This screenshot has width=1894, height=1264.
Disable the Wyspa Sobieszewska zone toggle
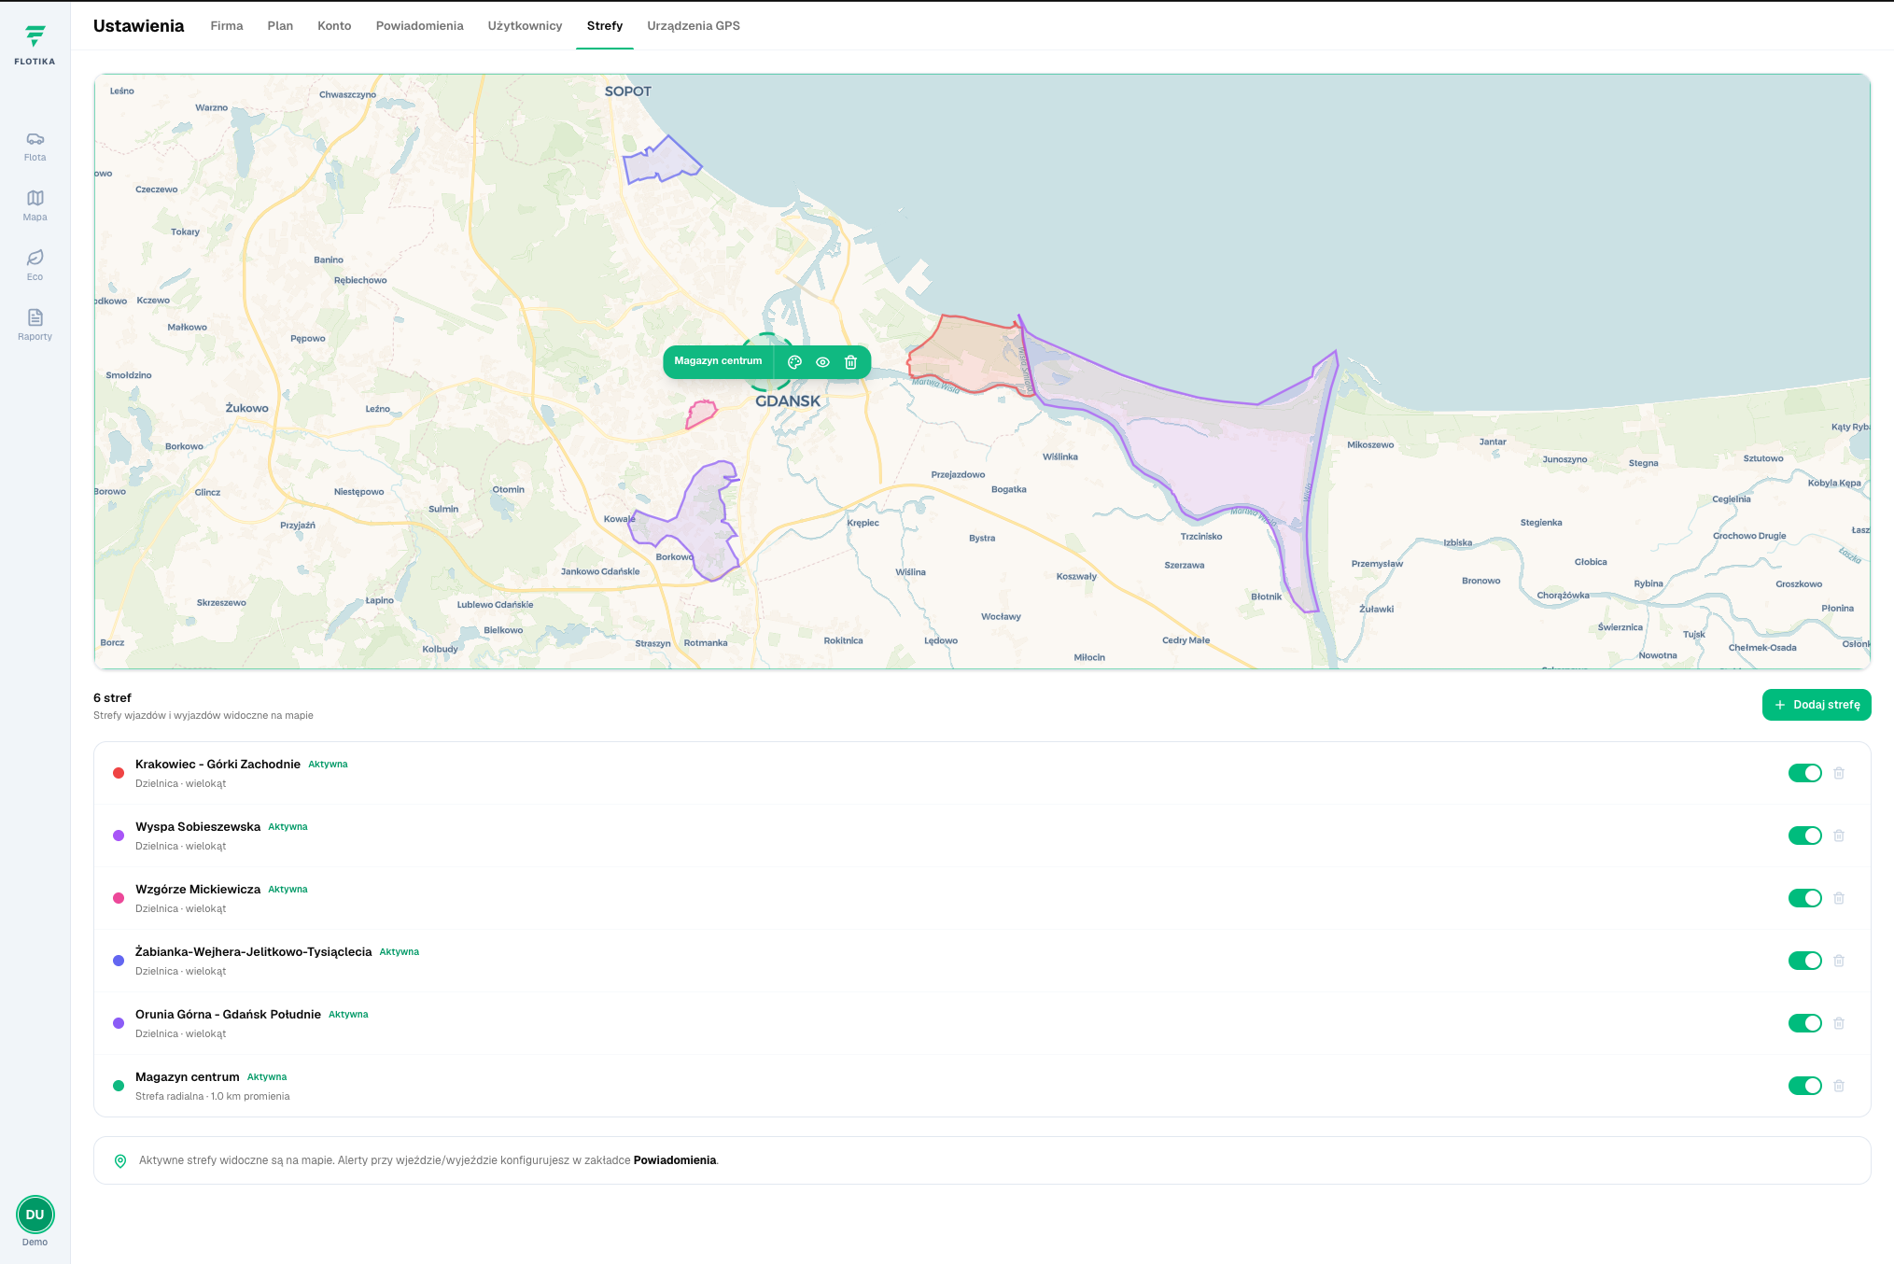[x=1804, y=836]
